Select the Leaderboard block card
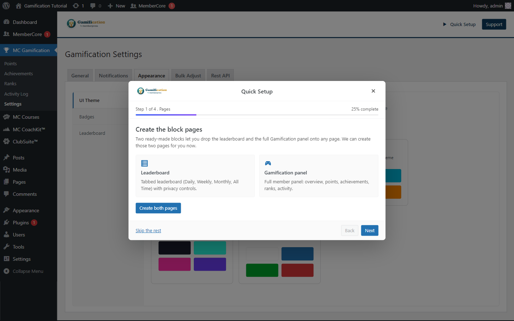 tap(195, 176)
